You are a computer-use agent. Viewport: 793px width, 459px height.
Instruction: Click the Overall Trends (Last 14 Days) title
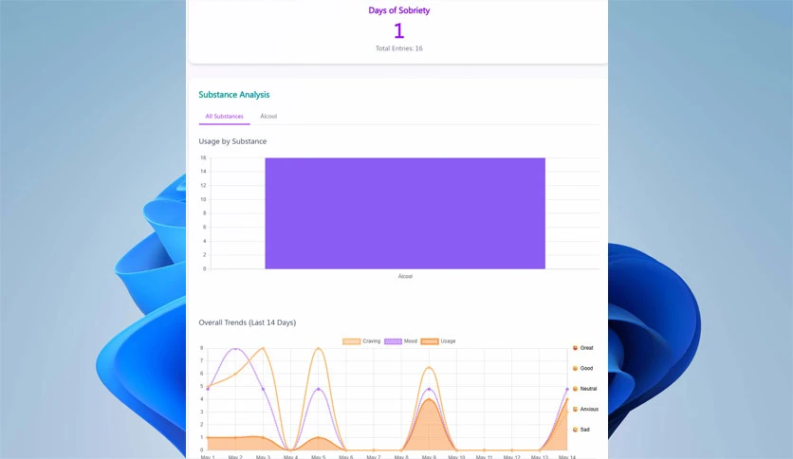click(248, 322)
